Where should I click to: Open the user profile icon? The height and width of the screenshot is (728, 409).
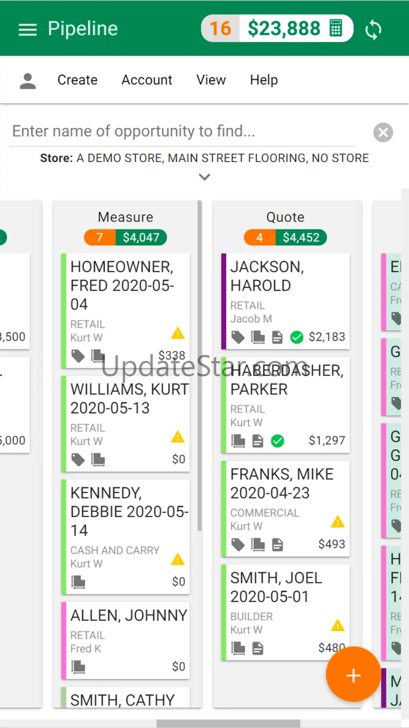pos(28,80)
